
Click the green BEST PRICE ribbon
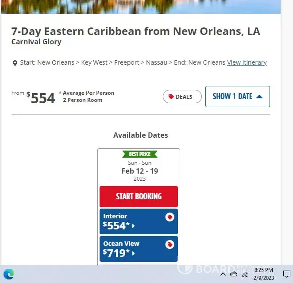coord(139,154)
